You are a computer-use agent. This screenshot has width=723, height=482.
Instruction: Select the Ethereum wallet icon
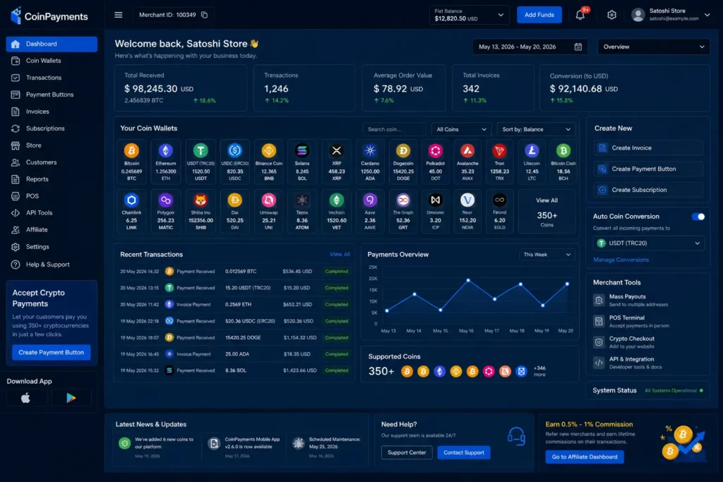tap(165, 151)
